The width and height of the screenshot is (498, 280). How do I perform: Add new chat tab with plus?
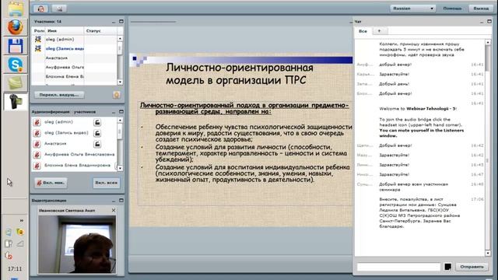379,31
